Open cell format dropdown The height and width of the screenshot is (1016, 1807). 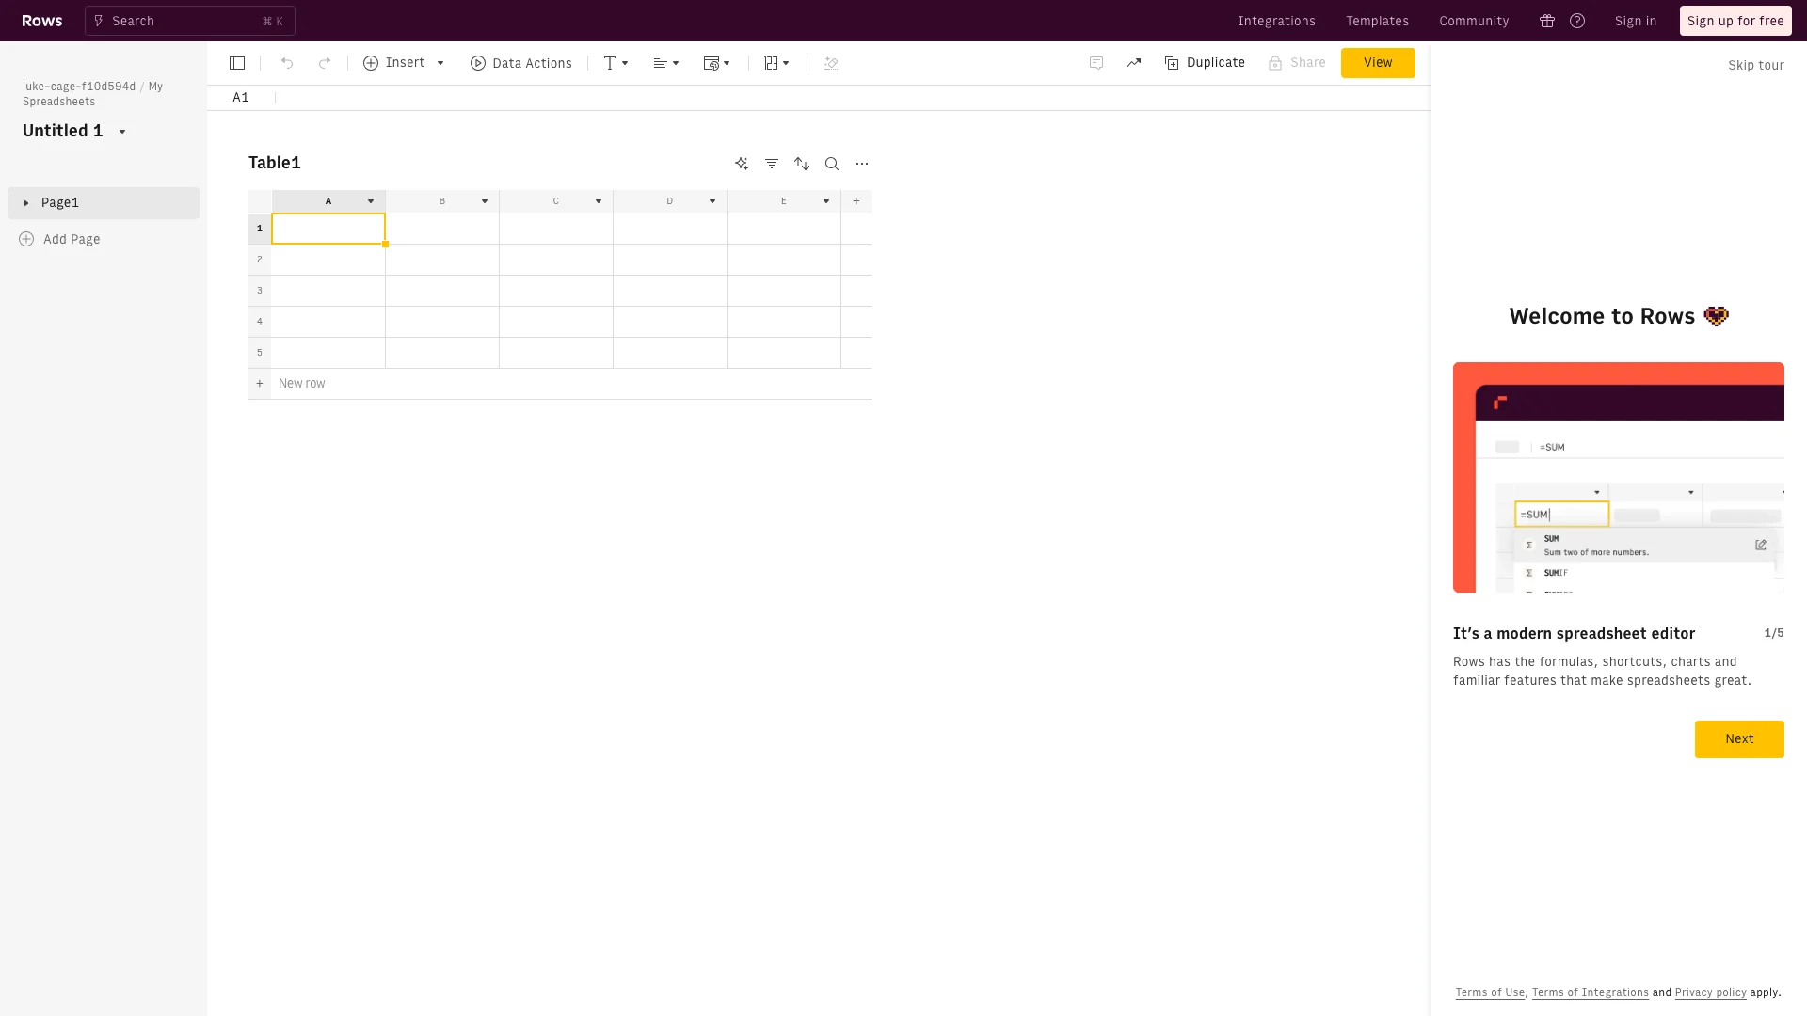point(716,63)
